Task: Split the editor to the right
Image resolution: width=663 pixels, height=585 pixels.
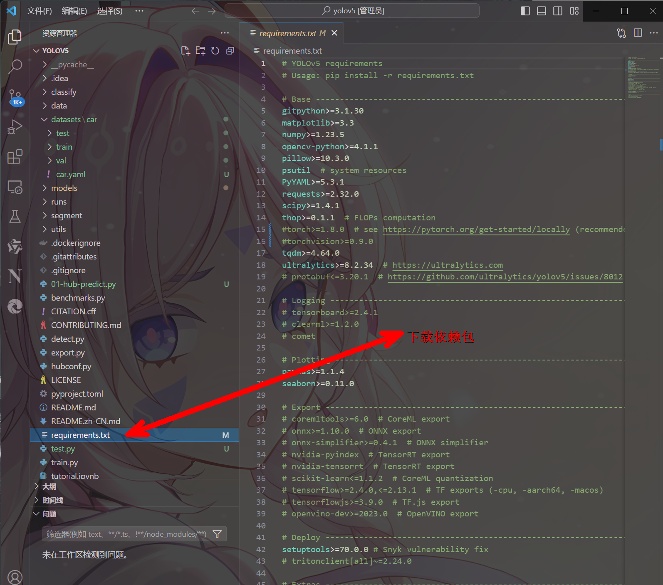Action: tap(638, 33)
